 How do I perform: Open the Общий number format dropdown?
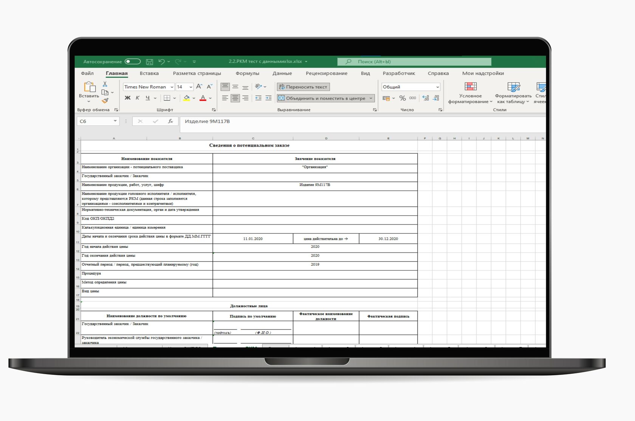438,87
